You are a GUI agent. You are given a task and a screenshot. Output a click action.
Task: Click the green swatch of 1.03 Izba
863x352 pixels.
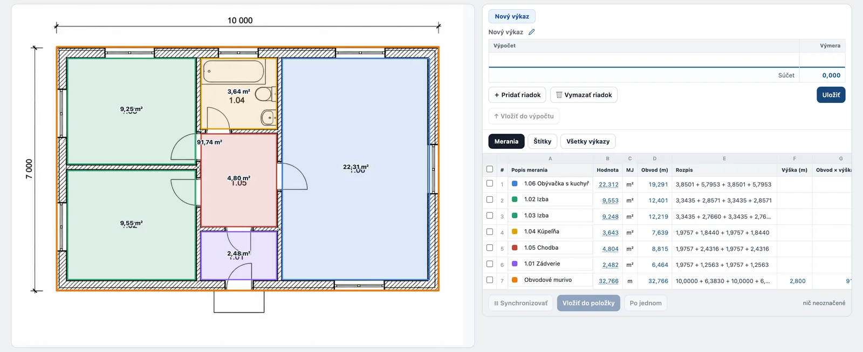pyautogui.click(x=515, y=216)
